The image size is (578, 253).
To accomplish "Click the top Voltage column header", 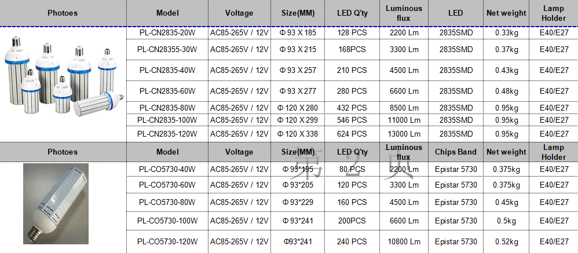I will coord(239,13).
